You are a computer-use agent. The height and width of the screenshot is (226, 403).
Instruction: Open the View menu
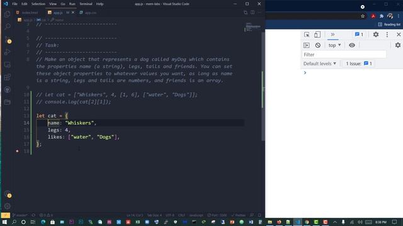point(53,4)
